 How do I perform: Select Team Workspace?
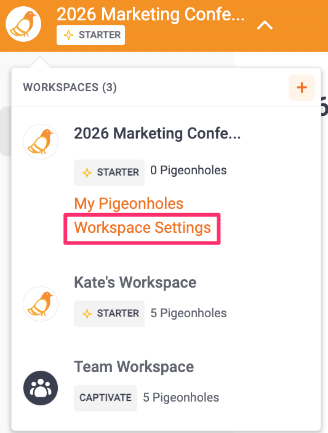[134, 366]
